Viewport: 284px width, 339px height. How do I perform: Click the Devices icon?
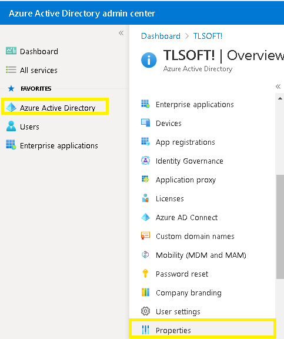145,123
